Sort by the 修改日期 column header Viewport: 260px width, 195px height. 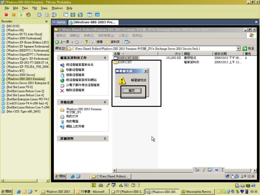point(228,54)
